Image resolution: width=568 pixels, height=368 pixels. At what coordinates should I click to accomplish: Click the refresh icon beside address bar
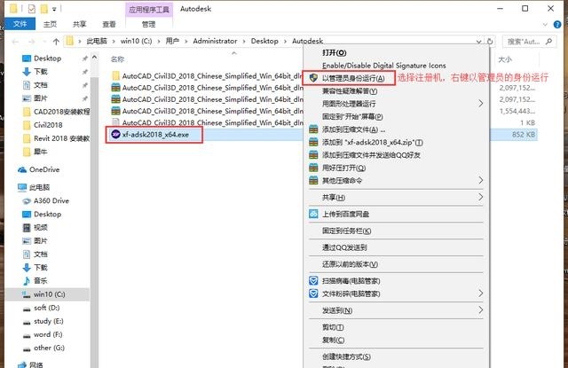(490, 42)
